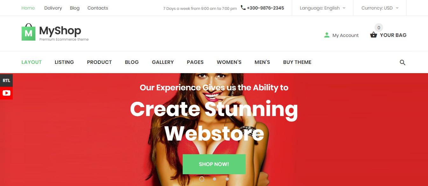Click the phone handset icon
Screen dimensions: 428x186
click(243, 8)
